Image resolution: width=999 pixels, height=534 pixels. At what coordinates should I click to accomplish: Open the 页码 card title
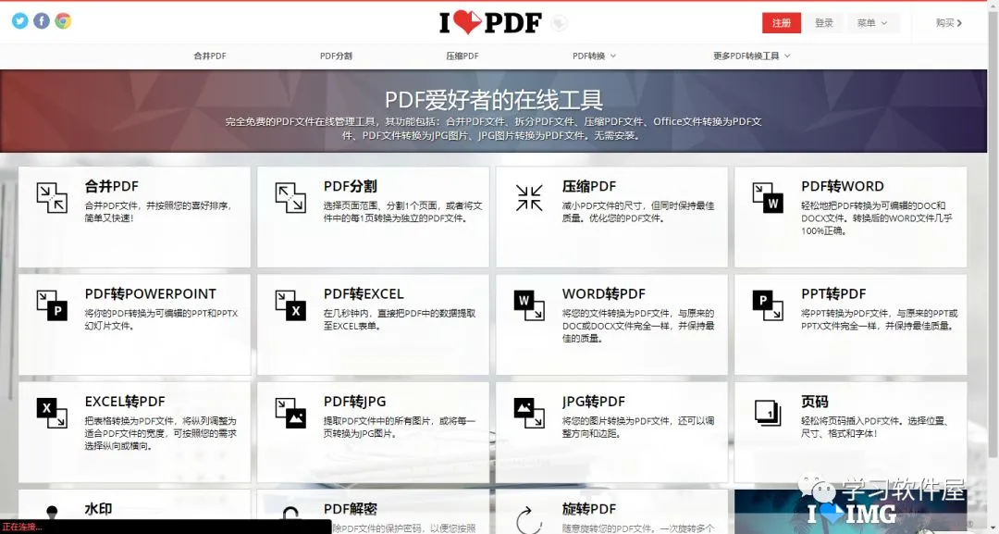pos(815,402)
